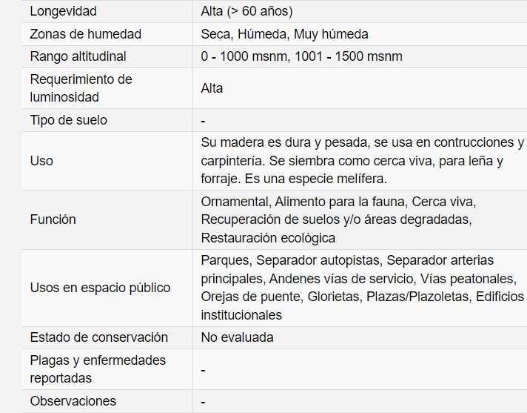Click the Función row label

(x=53, y=219)
